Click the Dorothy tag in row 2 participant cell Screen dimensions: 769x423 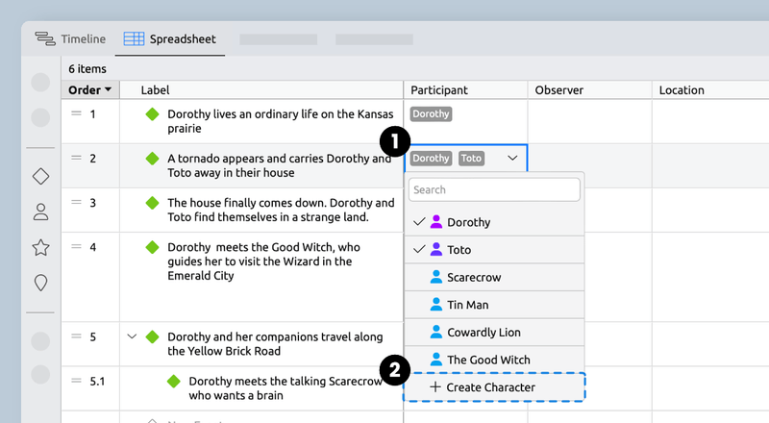coord(431,158)
